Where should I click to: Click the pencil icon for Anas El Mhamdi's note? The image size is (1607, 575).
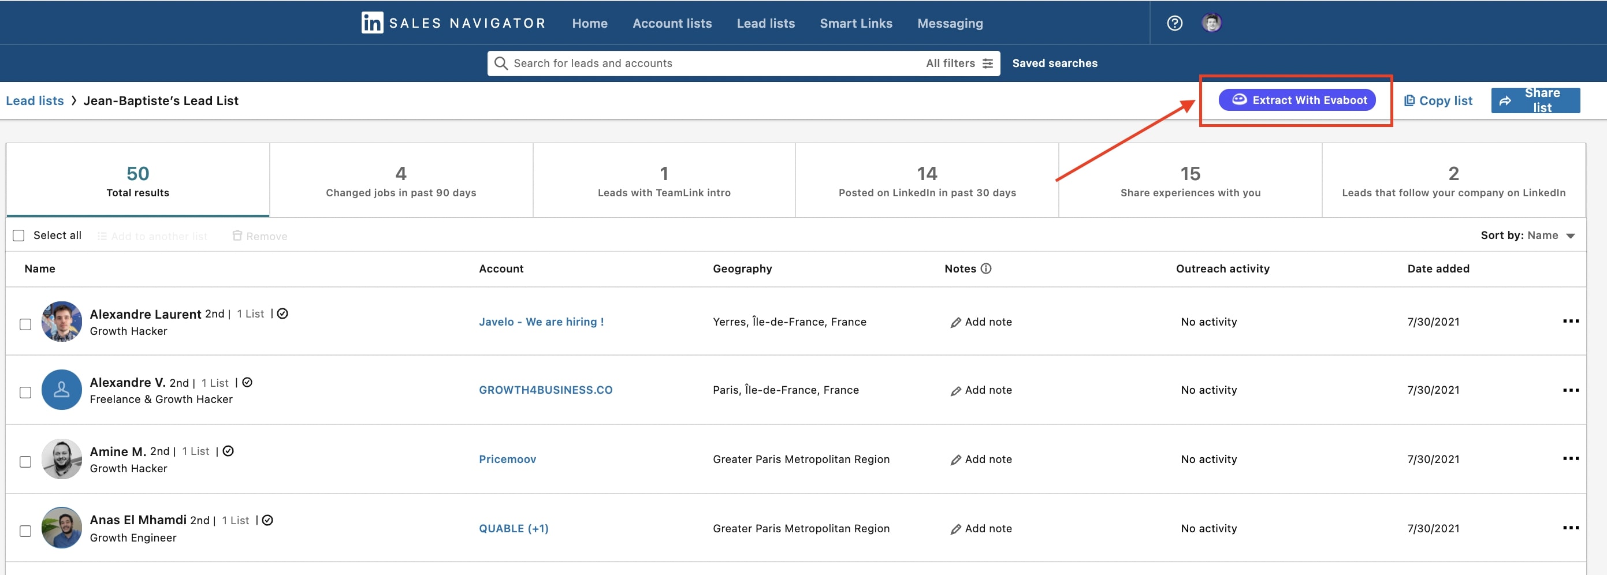click(955, 529)
